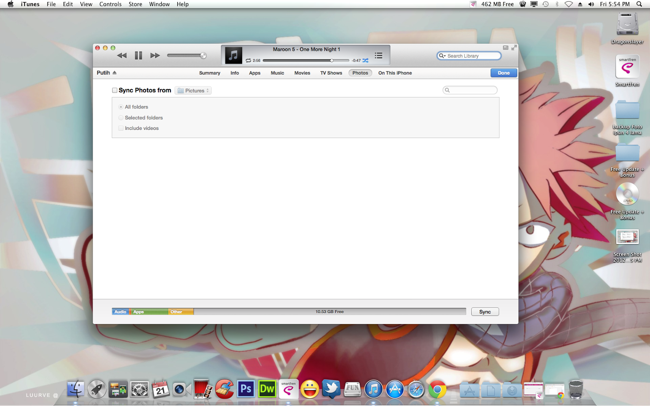Click into the Search Library field
The image size is (650, 406).
469,56
